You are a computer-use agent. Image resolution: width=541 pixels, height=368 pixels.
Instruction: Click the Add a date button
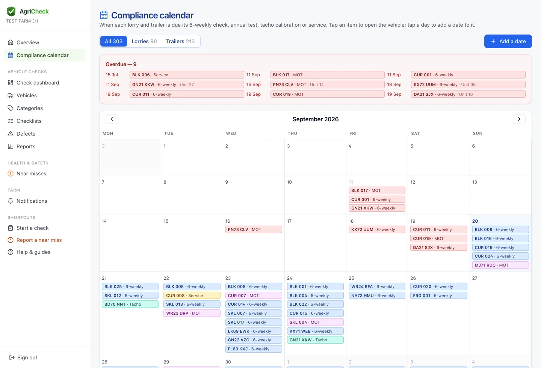tap(508, 41)
